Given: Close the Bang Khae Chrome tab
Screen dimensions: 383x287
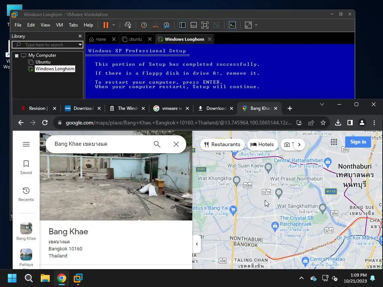Looking at the screenshot, I should click(276, 108).
